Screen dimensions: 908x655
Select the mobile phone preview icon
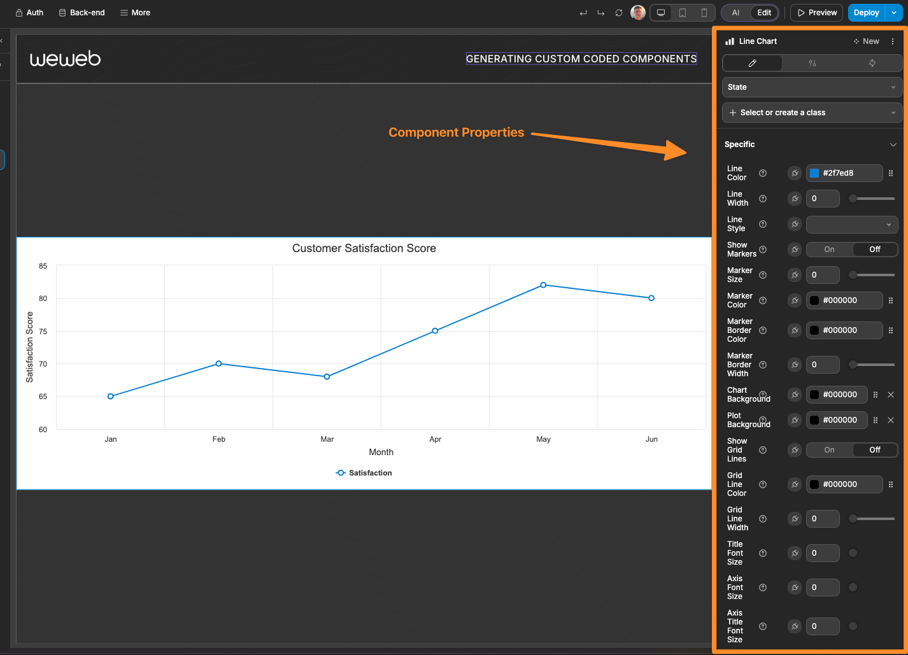click(704, 13)
